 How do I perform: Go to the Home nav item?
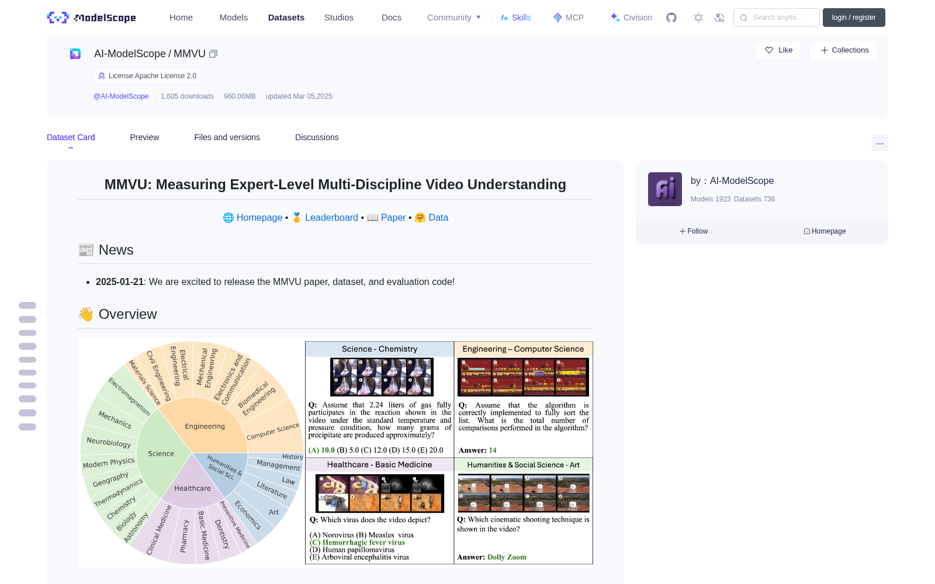181,18
